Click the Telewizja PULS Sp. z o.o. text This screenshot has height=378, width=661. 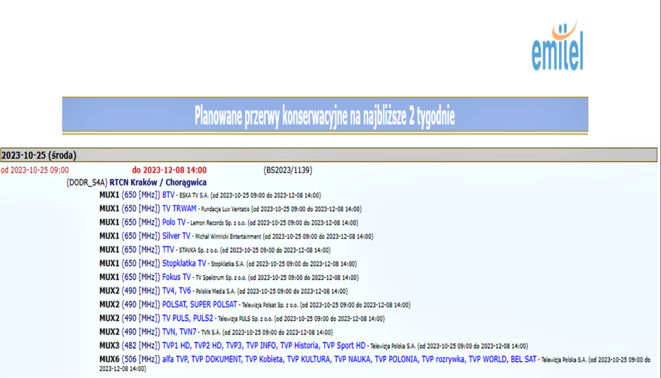pyautogui.click(x=245, y=319)
